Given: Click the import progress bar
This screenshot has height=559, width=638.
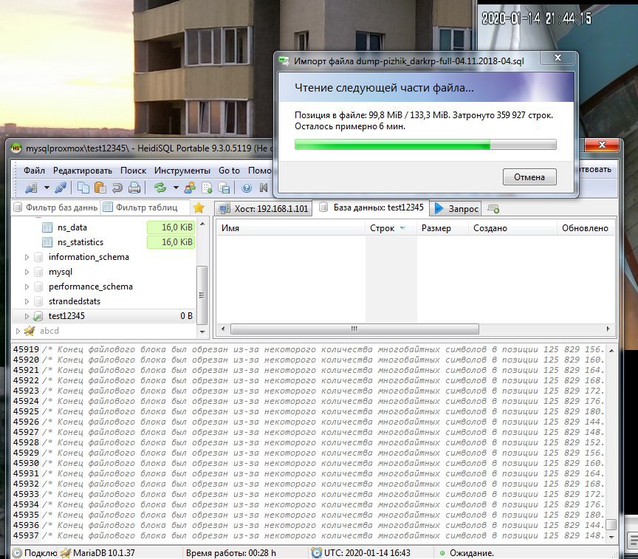Looking at the screenshot, I should pyautogui.click(x=425, y=145).
